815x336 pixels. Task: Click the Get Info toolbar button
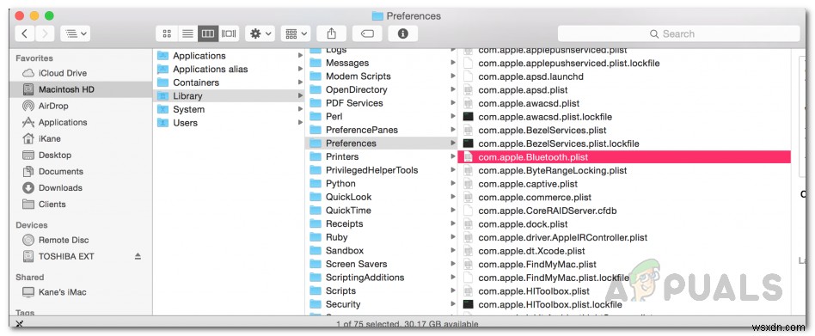tap(402, 34)
